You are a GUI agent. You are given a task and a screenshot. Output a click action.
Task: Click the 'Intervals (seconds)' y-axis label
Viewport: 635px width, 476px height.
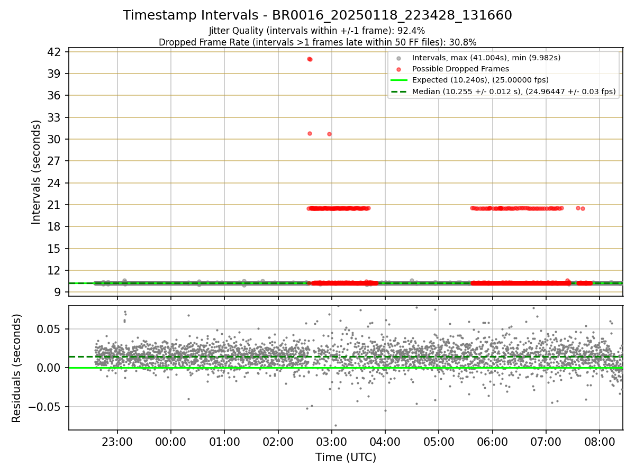(36, 172)
